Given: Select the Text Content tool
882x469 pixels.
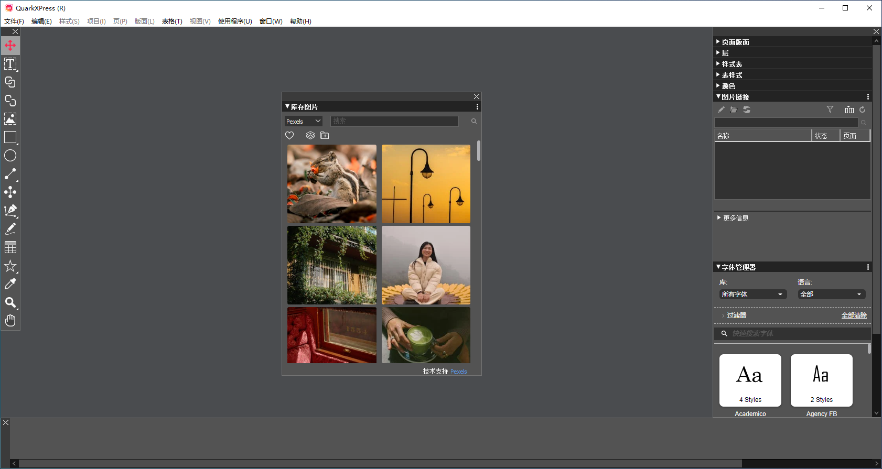Looking at the screenshot, I should (x=10, y=64).
